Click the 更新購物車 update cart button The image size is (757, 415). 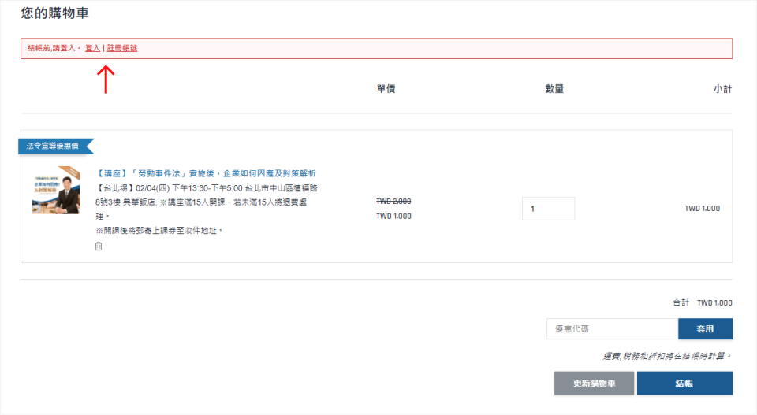pyautogui.click(x=594, y=384)
